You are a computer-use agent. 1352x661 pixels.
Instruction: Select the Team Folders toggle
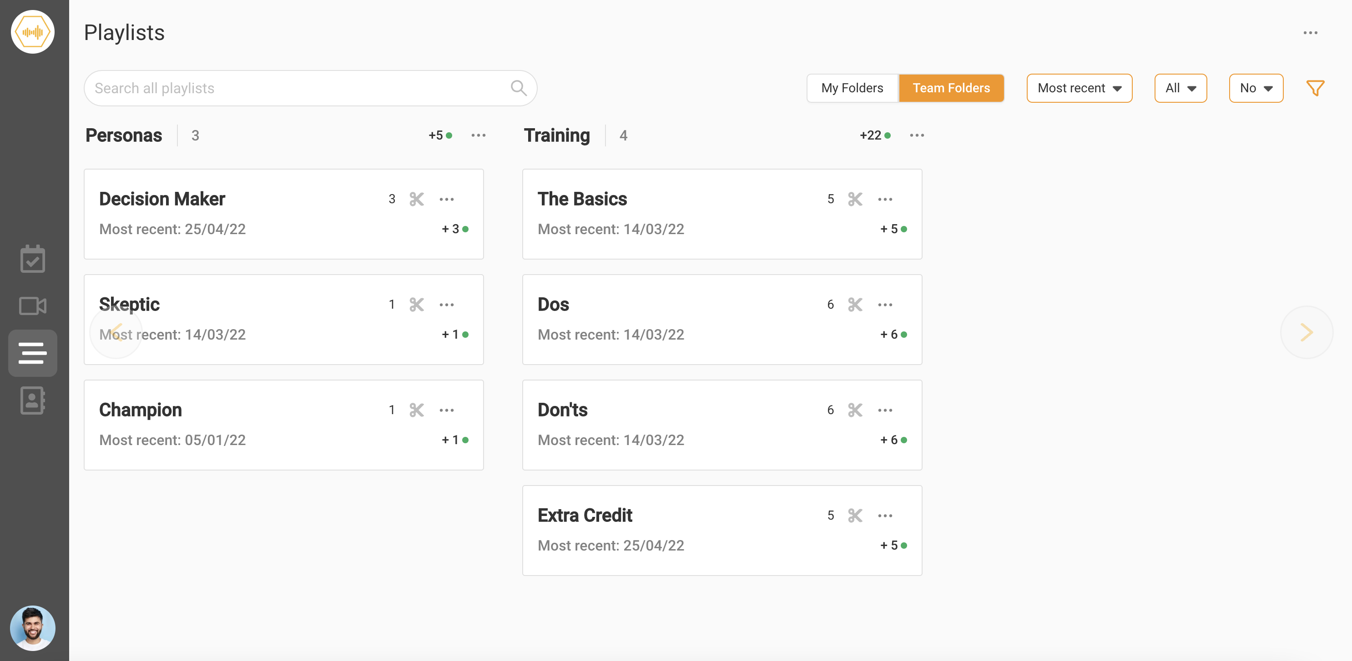950,88
